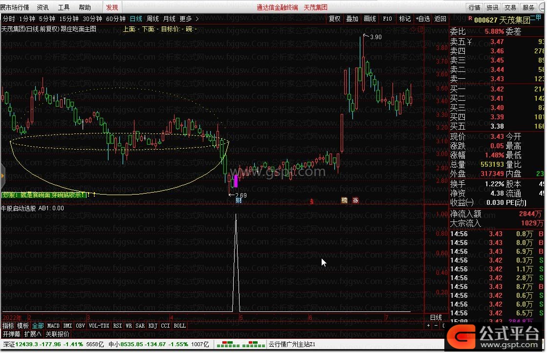The image size is (547, 353).
Task: Zoom in chart with the + button
Action: (x=428, y=326)
